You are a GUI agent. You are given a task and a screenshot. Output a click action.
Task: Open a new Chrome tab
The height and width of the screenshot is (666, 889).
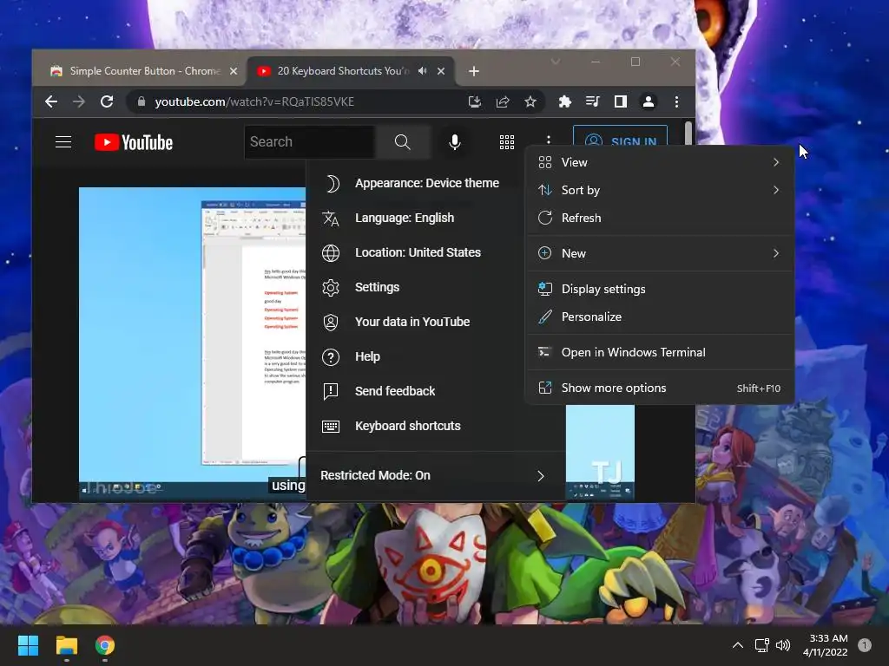point(474,71)
